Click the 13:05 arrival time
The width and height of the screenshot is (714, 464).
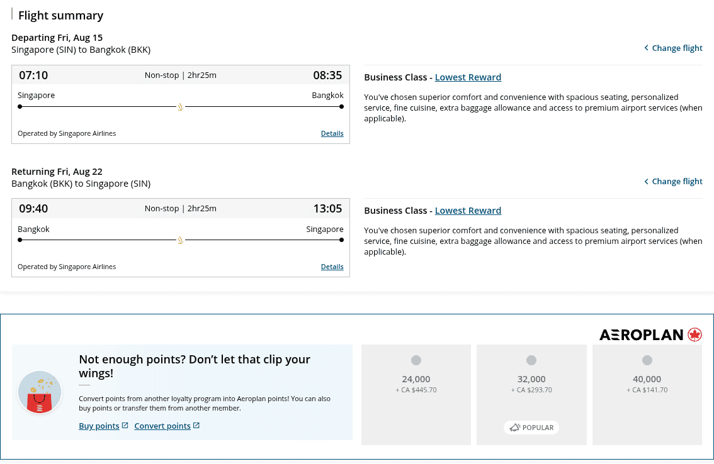[327, 208]
